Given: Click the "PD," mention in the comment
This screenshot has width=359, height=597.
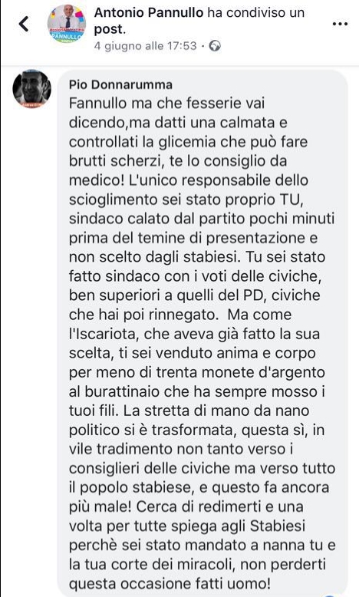Looking at the screenshot, I should click(x=255, y=295).
